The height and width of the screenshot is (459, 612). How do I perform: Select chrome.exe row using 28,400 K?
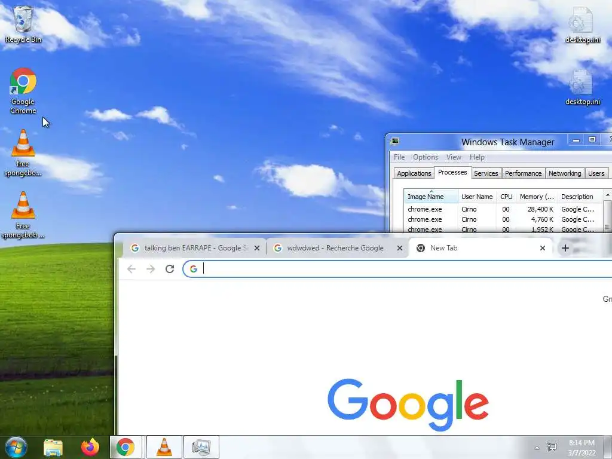pos(503,209)
